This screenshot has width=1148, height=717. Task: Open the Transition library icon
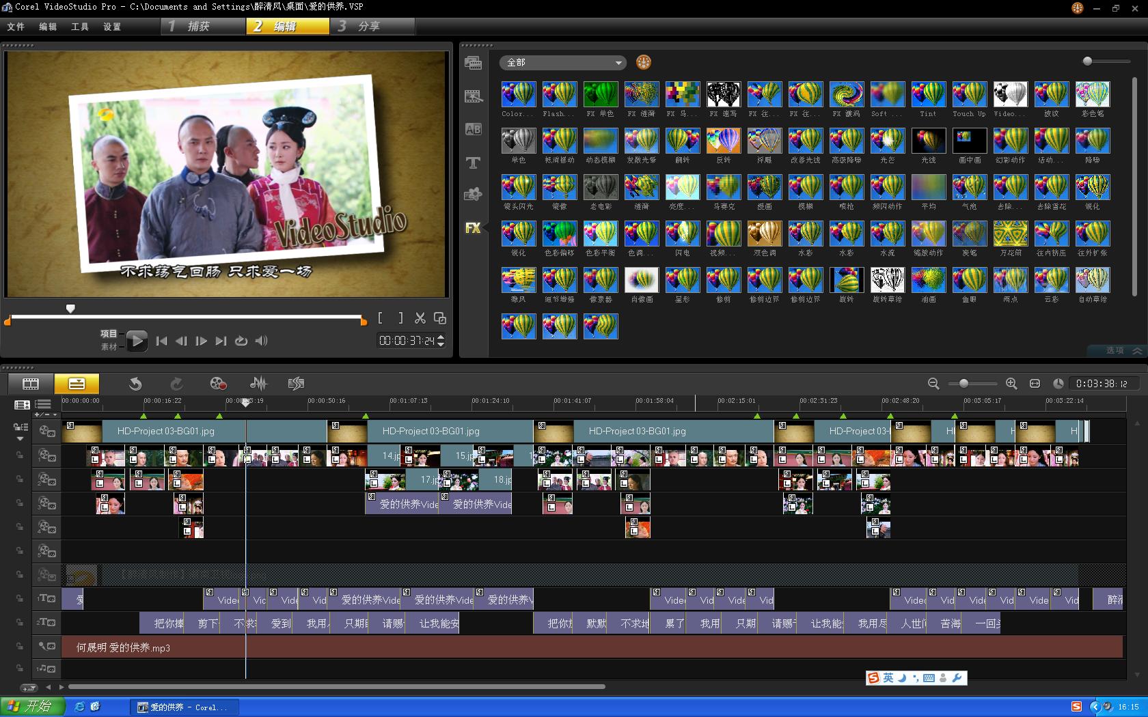[473, 96]
